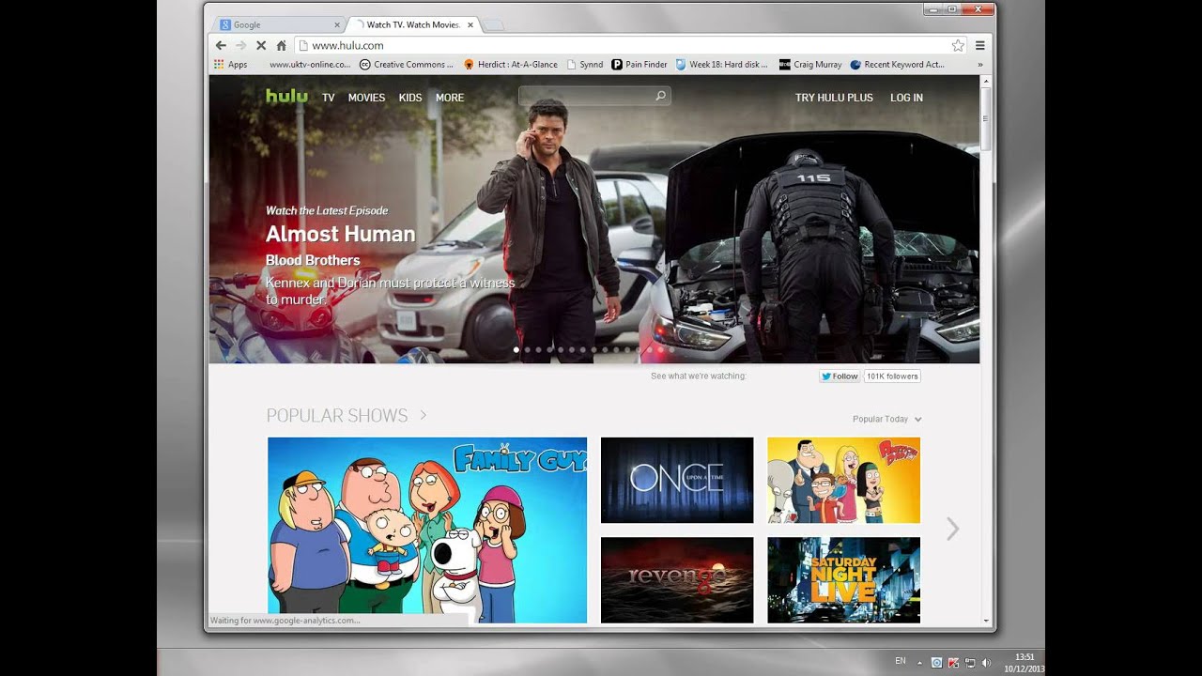The width and height of the screenshot is (1202, 676).
Task: Open the volume speaker tray icon
Action: tap(986, 663)
